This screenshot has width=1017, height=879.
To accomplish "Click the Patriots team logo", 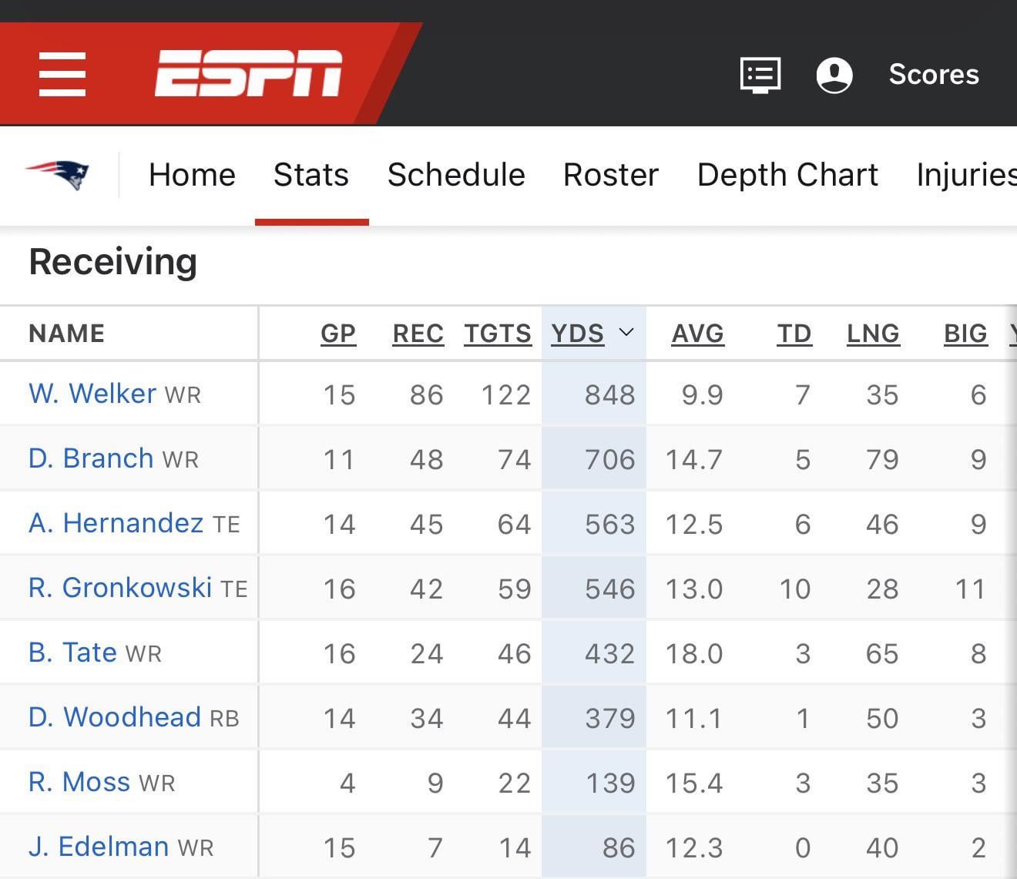I will coord(59,175).
